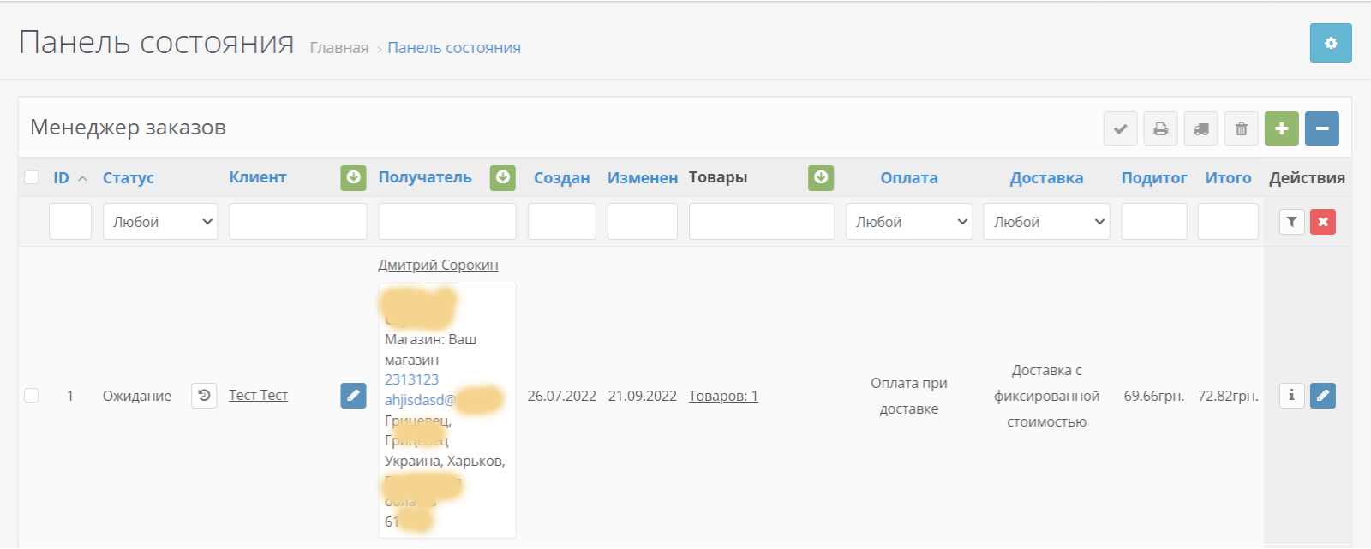Screen dimensions: 1371x549
Task: Select checkbox for order 1
Action: pos(32,396)
